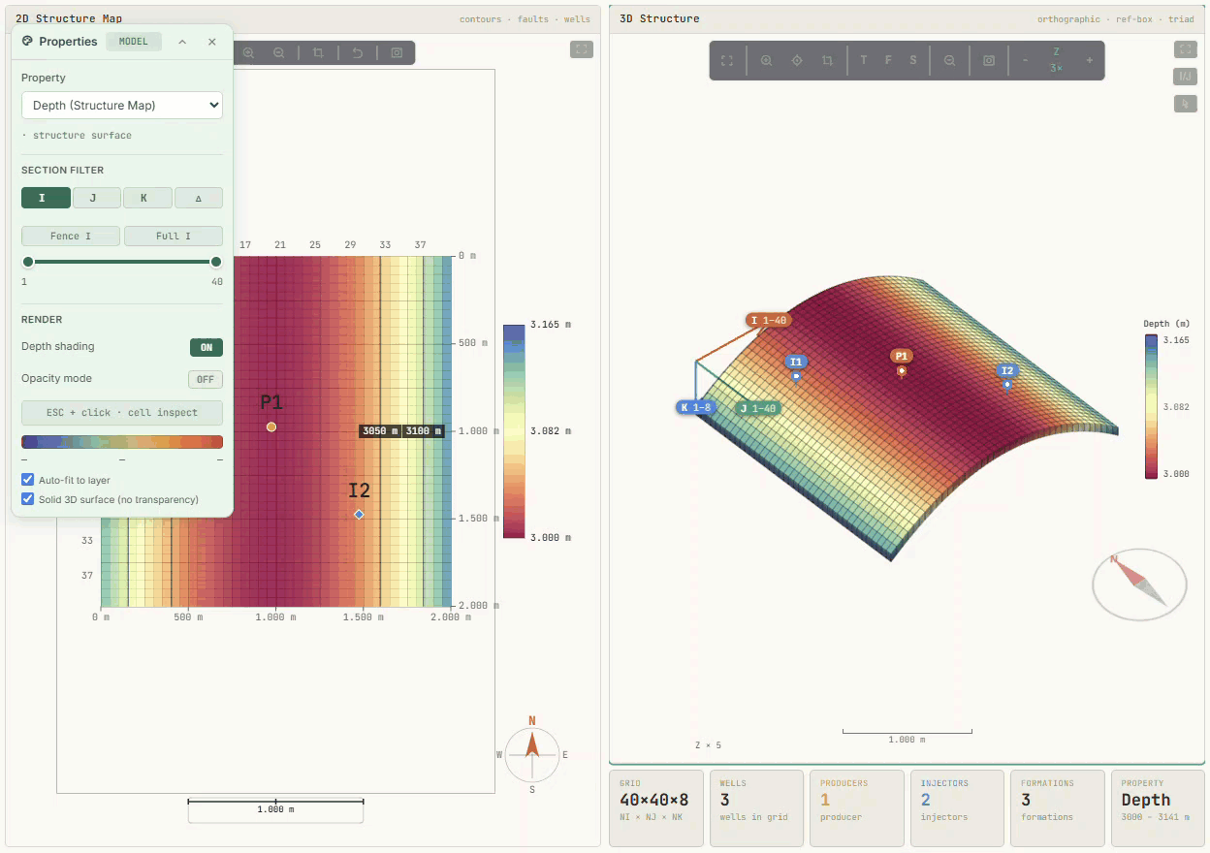
Task: Open 3D Structure fullscreen
Action: [x=1185, y=49]
